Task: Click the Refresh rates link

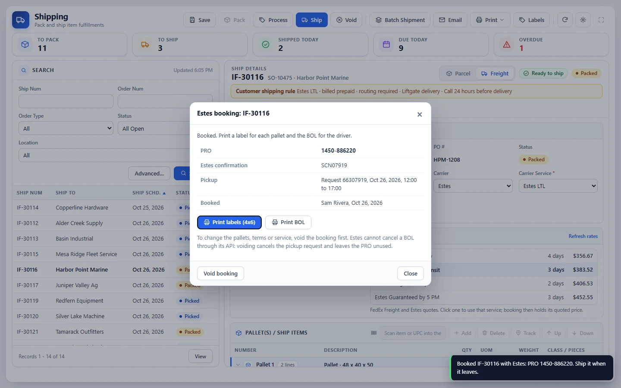Action: click(x=583, y=236)
